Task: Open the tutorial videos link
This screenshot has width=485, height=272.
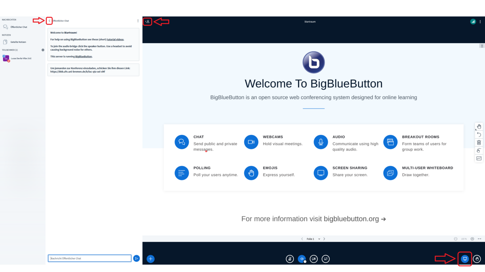Action: pos(115,40)
